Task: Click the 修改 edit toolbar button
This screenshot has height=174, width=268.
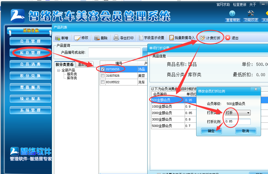Action: pyautogui.click(x=81, y=38)
